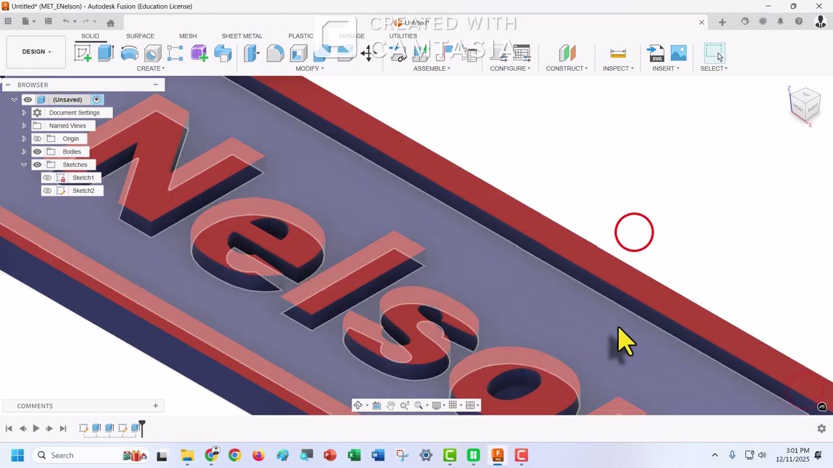Show Sketch2 via its eye icon
Screen dimensions: 833x468
pyautogui.click(x=47, y=190)
